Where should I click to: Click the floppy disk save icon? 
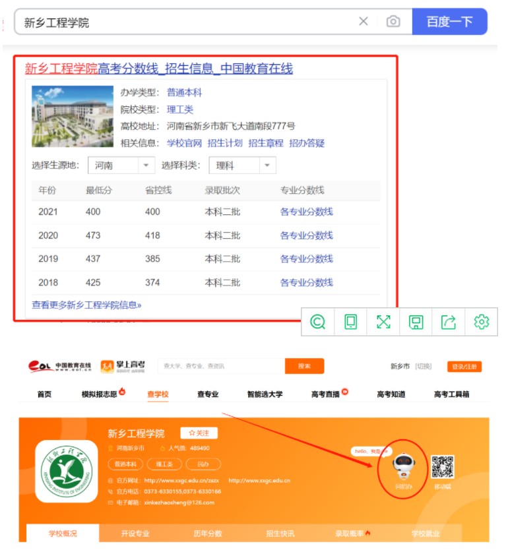[x=416, y=322]
